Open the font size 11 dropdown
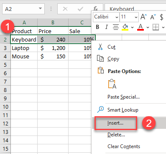166x154 pixels. [136, 17]
